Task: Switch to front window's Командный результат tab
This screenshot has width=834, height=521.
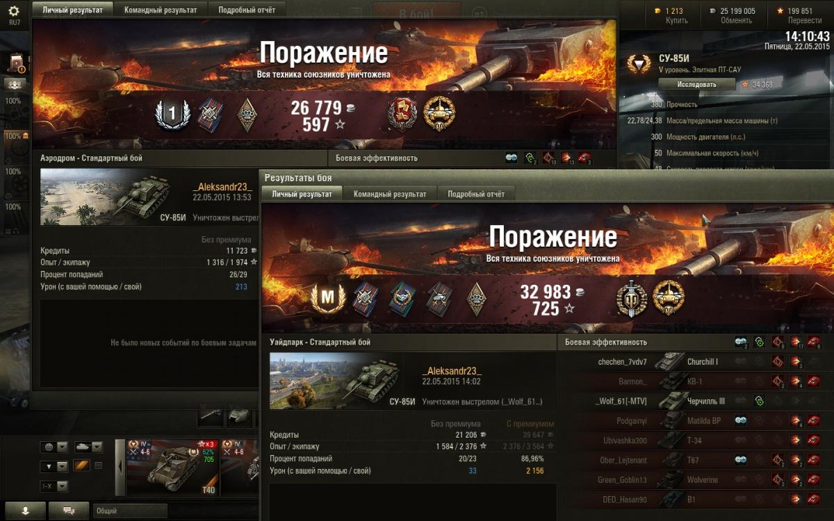Action: (390, 194)
